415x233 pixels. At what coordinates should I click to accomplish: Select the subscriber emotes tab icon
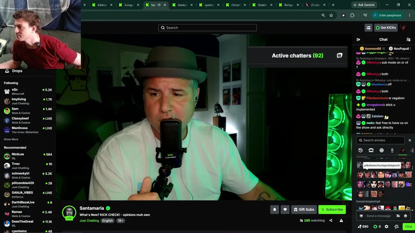(x=371, y=150)
